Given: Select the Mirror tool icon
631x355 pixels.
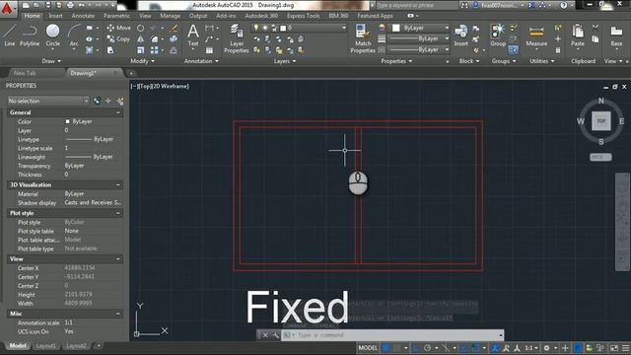Looking at the screenshot, I should 140,39.
